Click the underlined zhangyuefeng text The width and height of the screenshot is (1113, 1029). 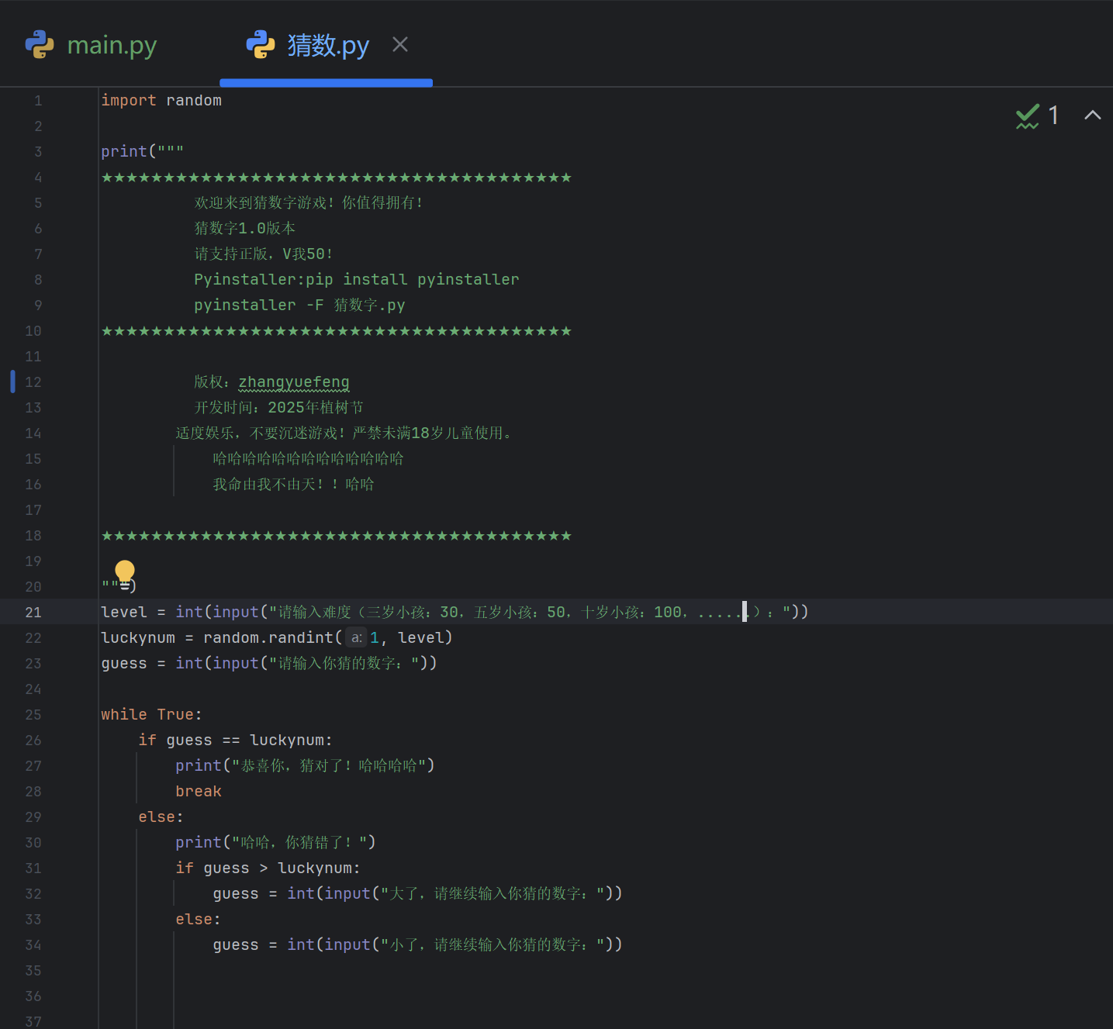tap(293, 382)
